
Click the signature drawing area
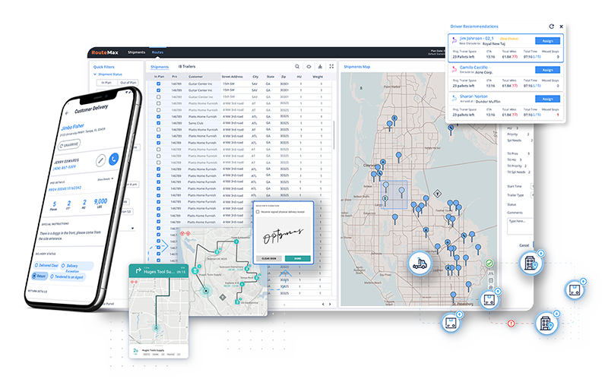[283, 235]
